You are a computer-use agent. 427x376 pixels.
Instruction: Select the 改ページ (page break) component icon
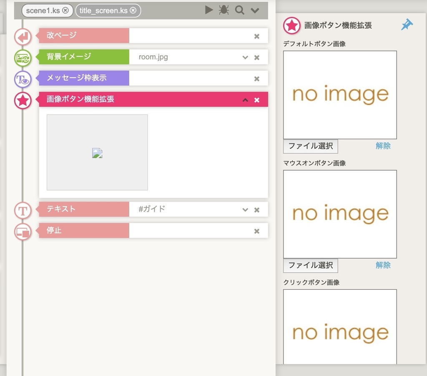(x=23, y=37)
